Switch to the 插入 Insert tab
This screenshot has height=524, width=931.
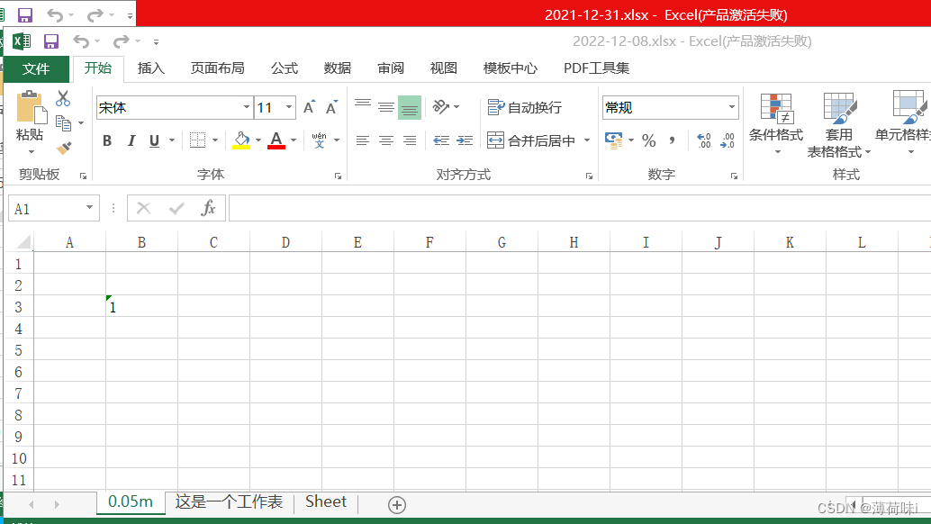150,68
